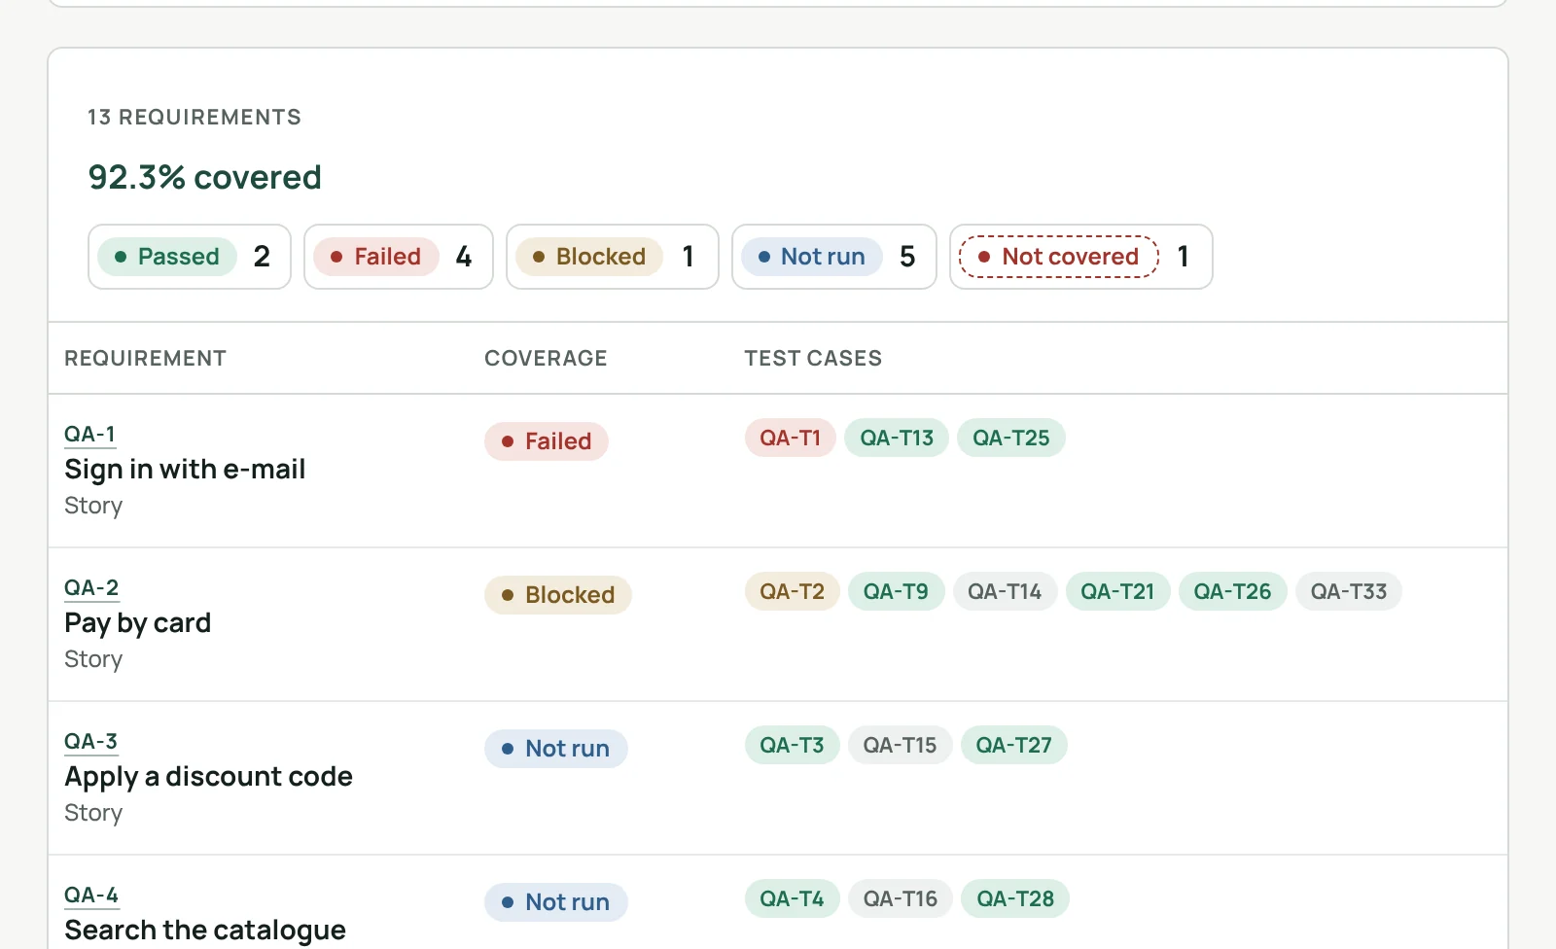Open test case QA-T16

pos(901,898)
